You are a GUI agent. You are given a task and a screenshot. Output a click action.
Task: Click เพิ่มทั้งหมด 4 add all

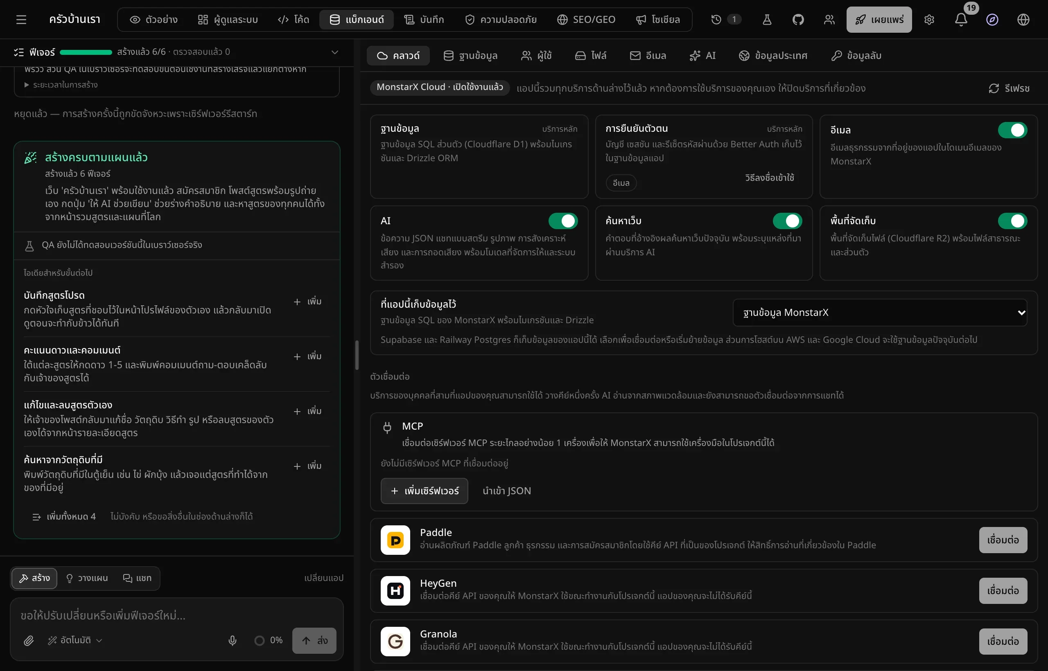tap(64, 517)
